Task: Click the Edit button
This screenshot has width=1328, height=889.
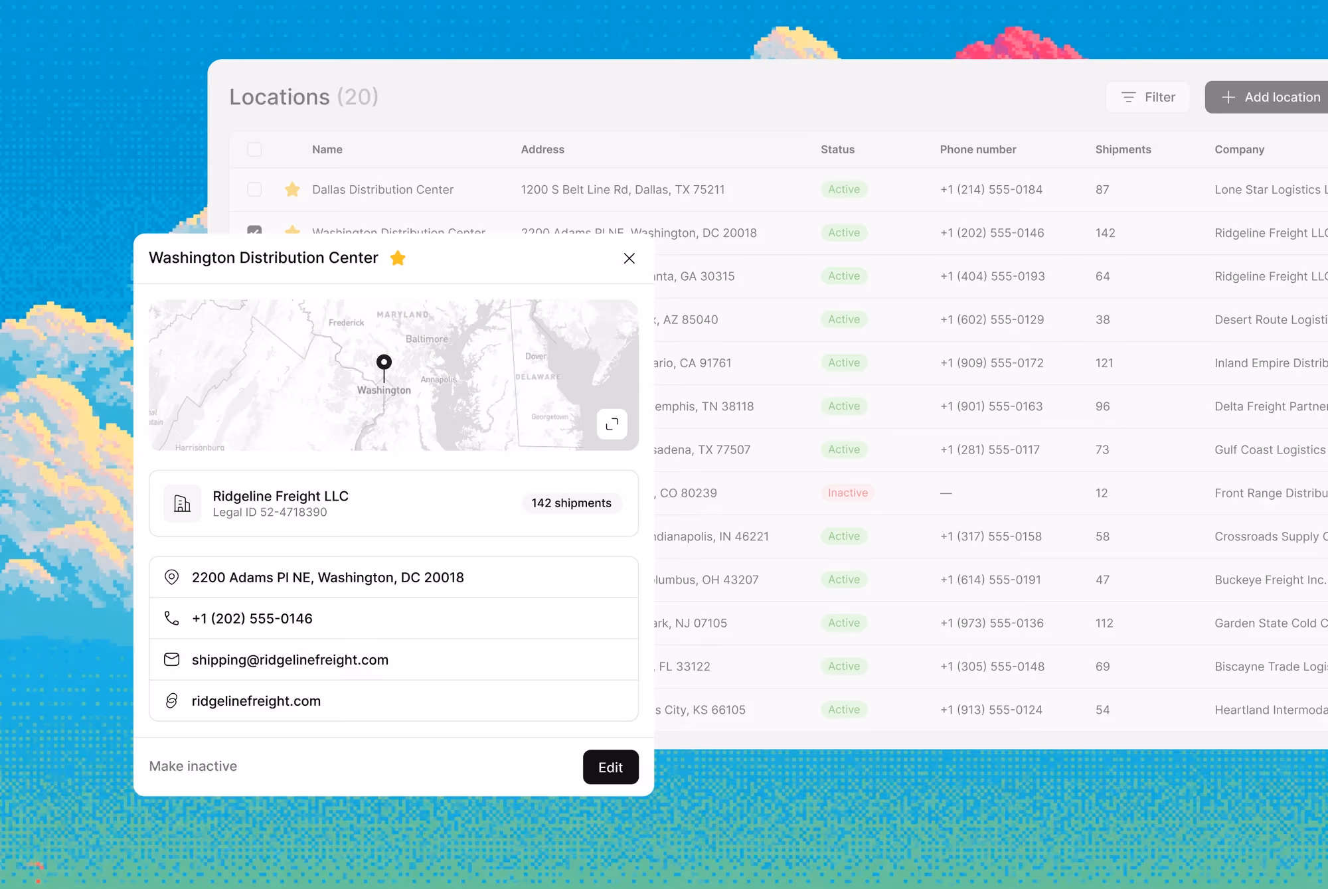Action: coord(610,767)
